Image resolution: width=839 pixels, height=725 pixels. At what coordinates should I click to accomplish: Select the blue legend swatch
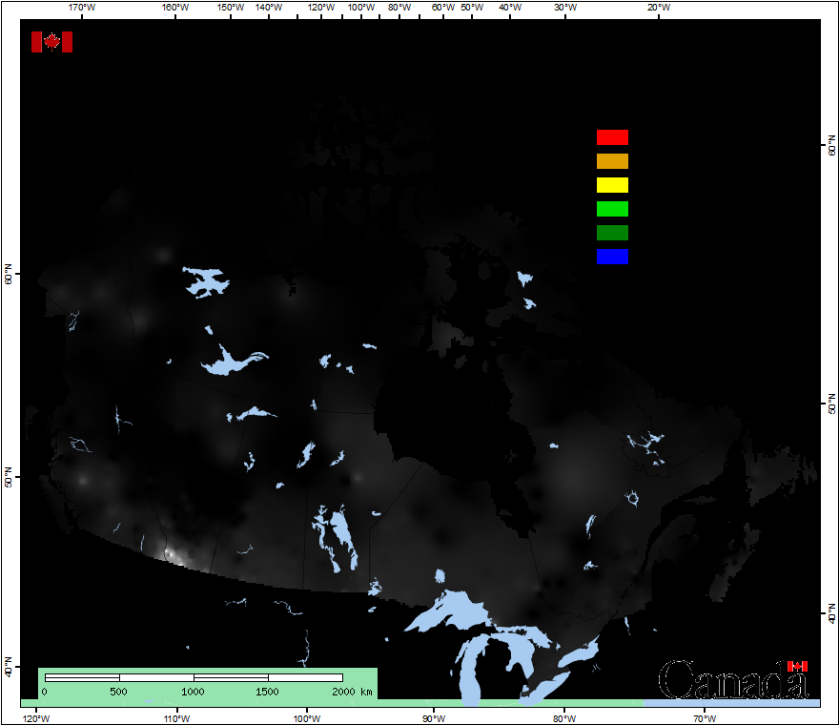(x=612, y=257)
